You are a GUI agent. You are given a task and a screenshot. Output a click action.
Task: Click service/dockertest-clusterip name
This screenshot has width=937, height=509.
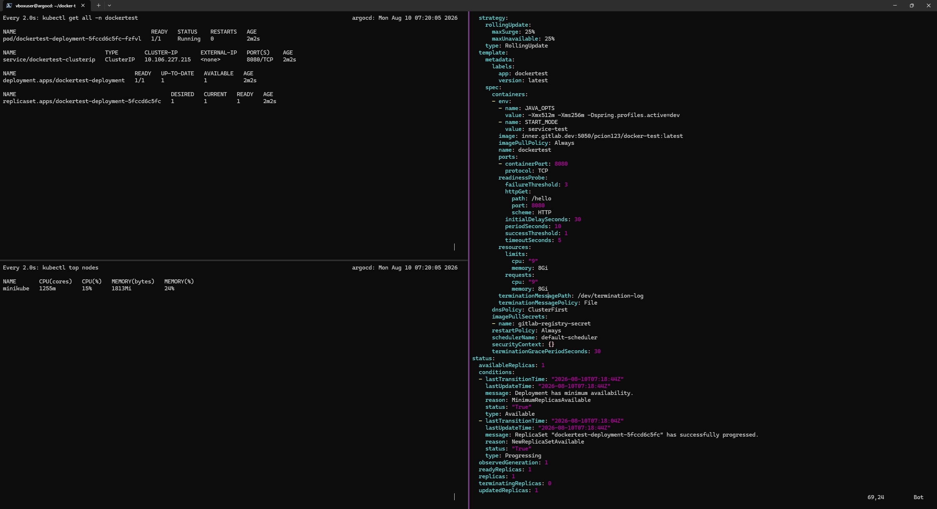pos(49,60)
